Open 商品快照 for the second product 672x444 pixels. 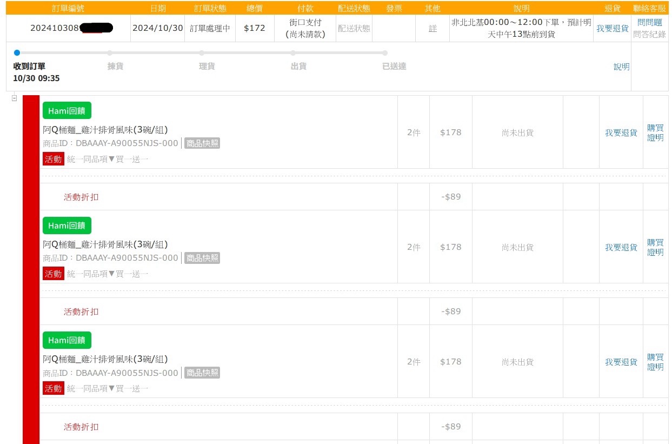pyautogui.click(x=202, y=258)
